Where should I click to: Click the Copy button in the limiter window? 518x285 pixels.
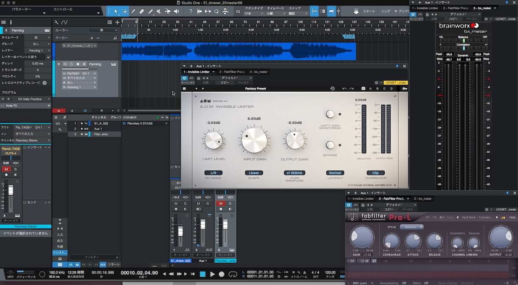[225, 83]
